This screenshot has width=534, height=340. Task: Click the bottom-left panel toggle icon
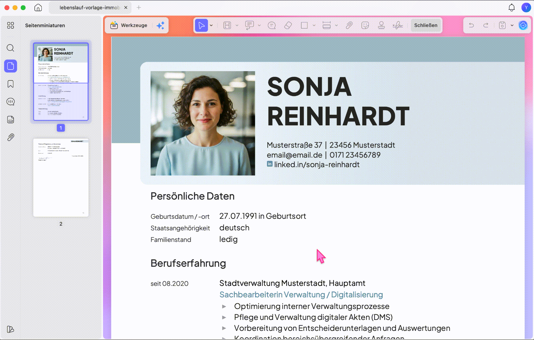[x=11, y=329]
